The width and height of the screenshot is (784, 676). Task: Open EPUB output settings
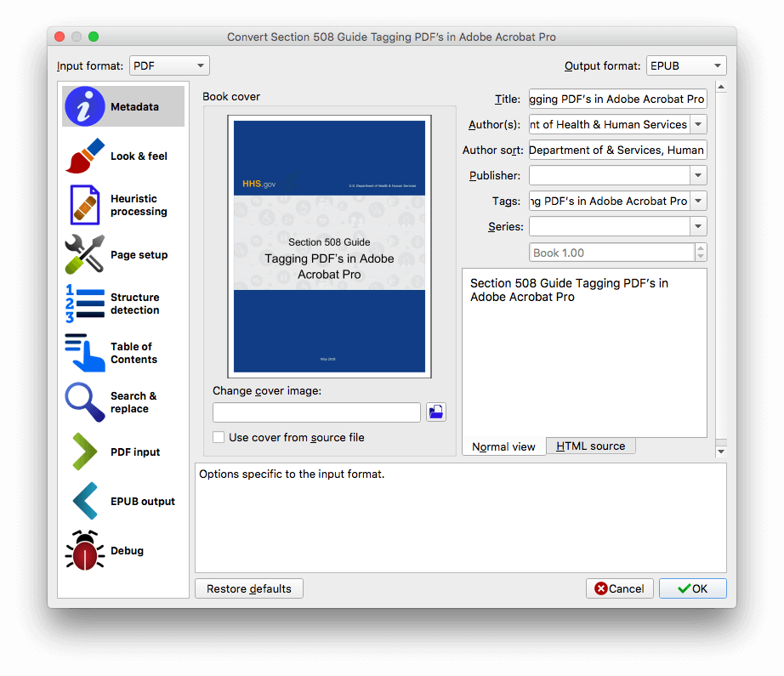(122, 501)
